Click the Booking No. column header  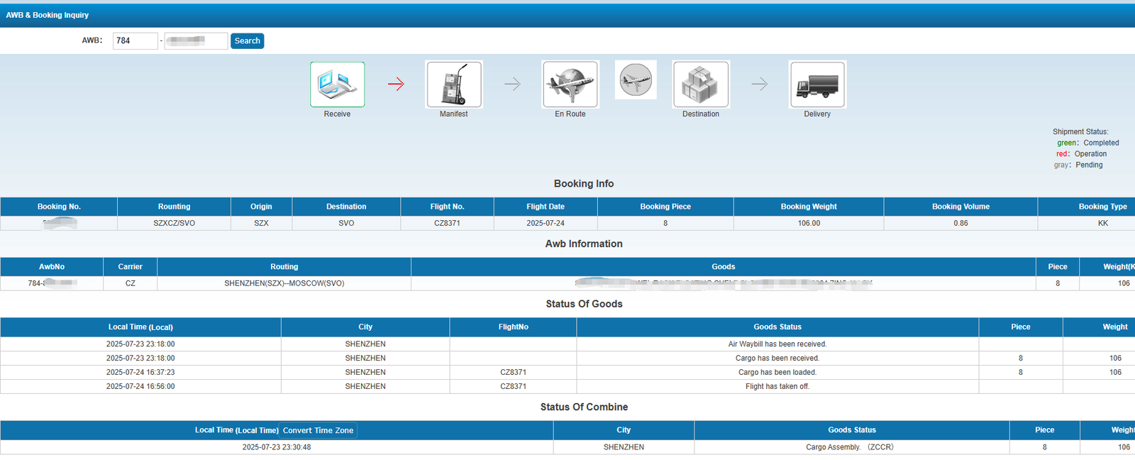[x=59, y=207]
